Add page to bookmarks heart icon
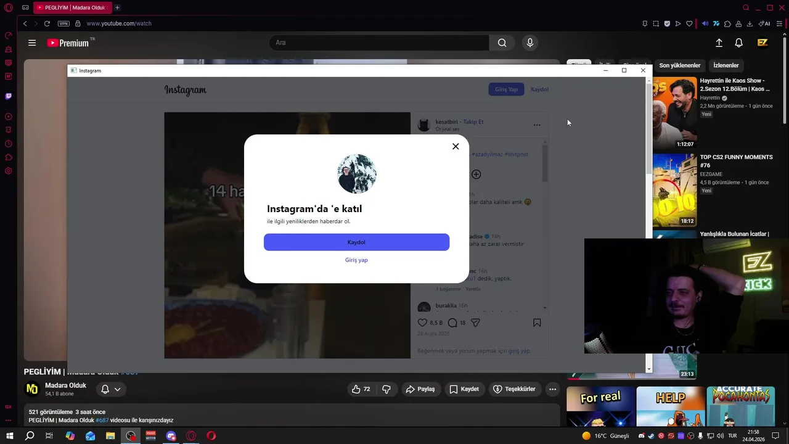789x444 pixels. (689, 23)
